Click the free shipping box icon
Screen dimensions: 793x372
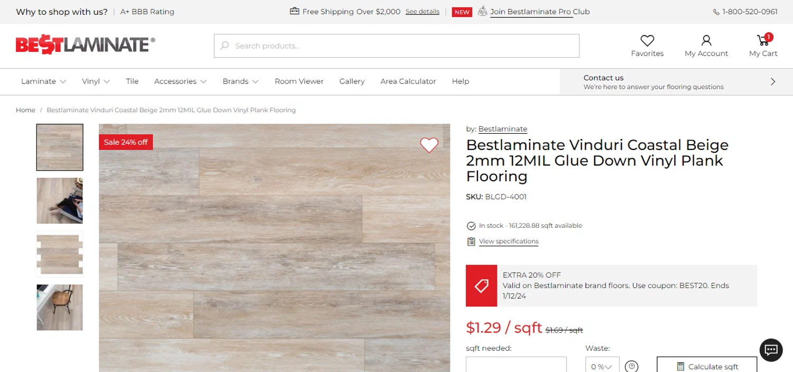pos(294,11)
